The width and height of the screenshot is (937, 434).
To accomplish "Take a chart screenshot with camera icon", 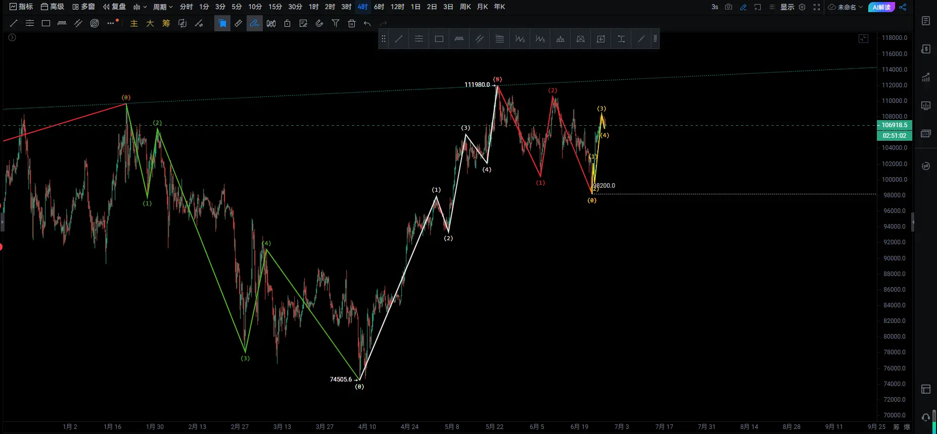I will 728,7.
